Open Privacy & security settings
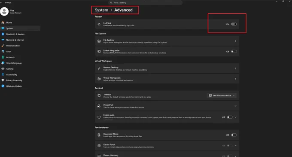 coord(14,80)
